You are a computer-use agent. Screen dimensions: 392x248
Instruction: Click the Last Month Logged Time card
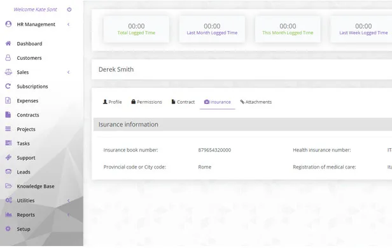pyautogui.click(x=212, y=29)
